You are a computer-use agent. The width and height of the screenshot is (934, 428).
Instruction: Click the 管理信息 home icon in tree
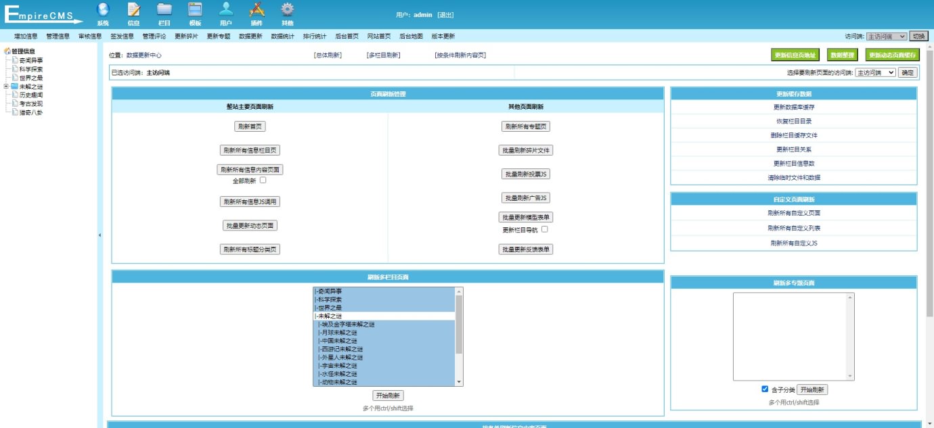[7, 51]
